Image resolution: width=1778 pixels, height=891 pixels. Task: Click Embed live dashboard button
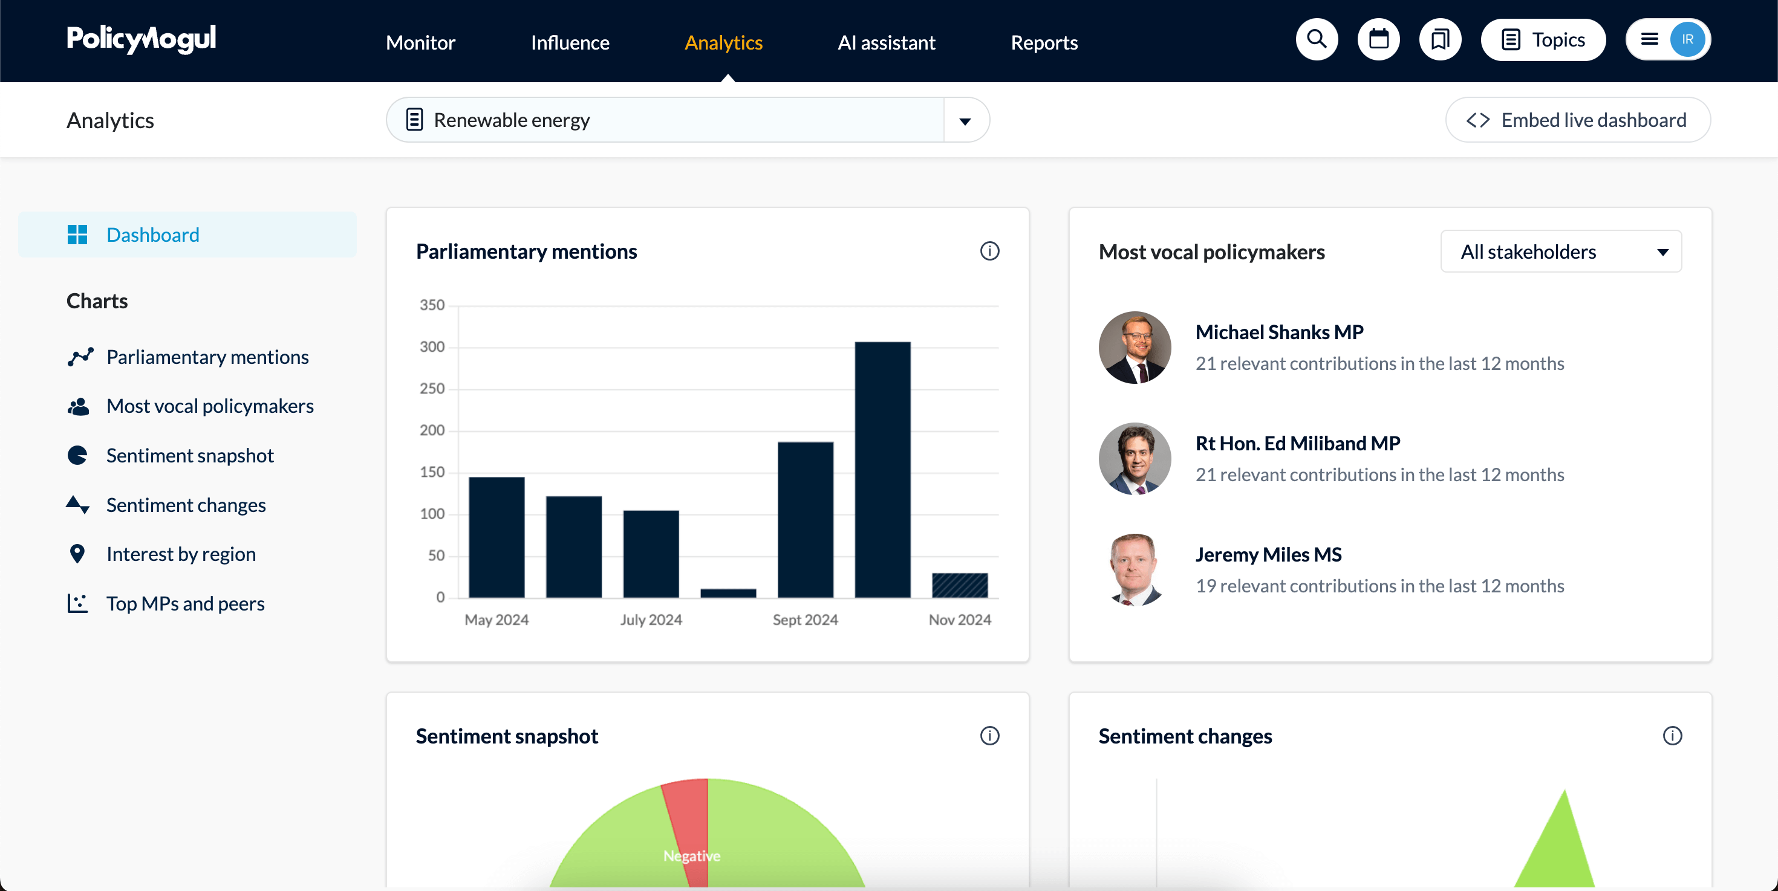click(1577, 121)
